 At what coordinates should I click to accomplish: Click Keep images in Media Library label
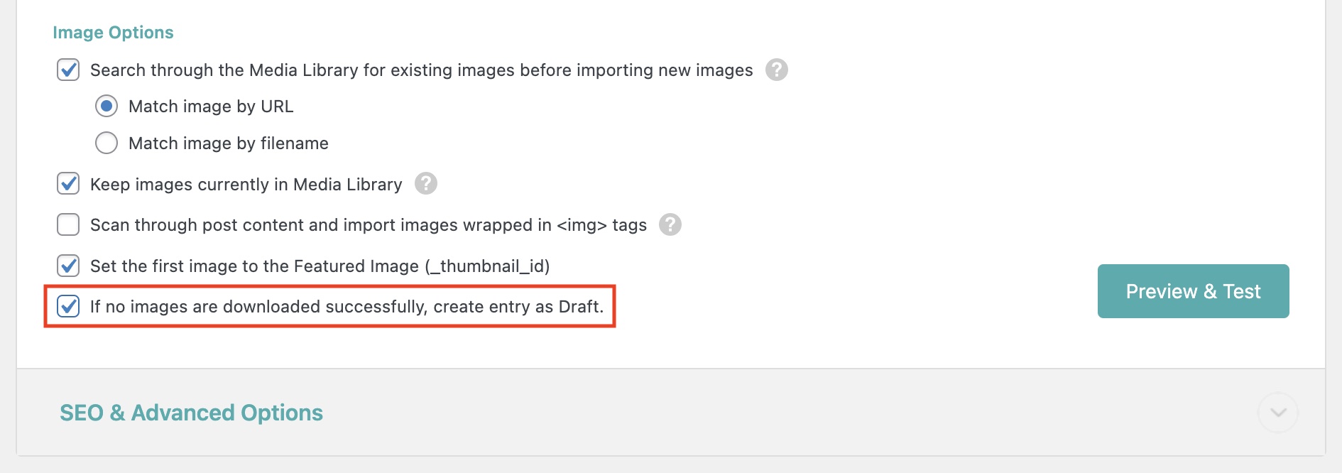[246, 185]
